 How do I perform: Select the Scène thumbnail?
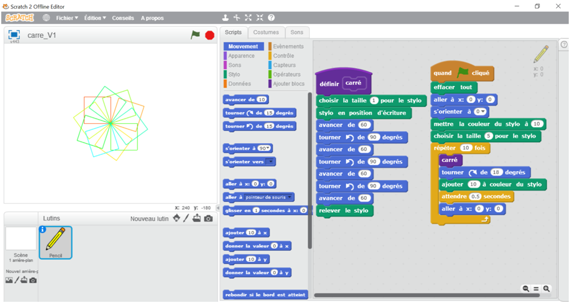coord(20,239)
